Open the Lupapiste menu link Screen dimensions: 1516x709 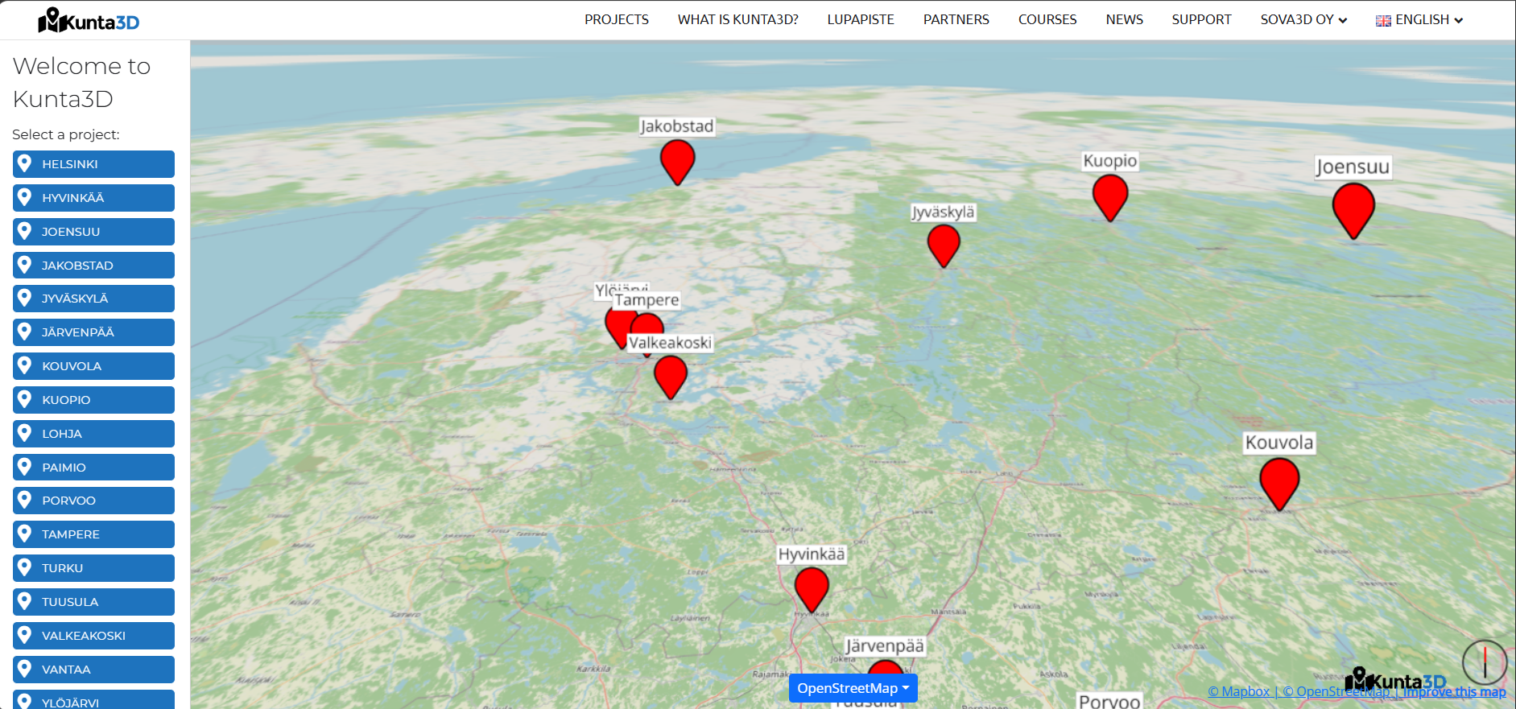861,20
